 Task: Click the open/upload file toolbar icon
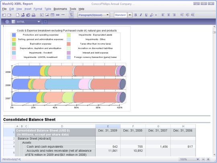pyautogui.click(x=23, y=15)
